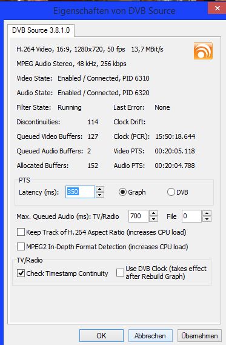The image size is (226, 345).
Task: Decrease TV/Radio max queued audio value
Action: [x=153, y=219]
